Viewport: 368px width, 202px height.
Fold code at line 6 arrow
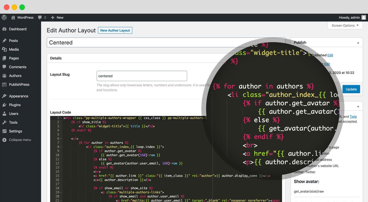[61, 139]
